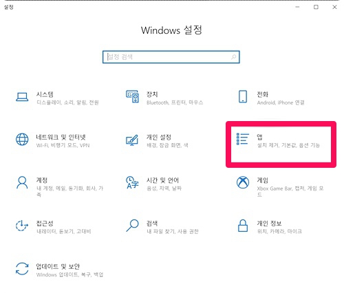Click the 계정 person icon
Image resolution: width=344 pixels, height=293 pixels.
coord(22,182)
